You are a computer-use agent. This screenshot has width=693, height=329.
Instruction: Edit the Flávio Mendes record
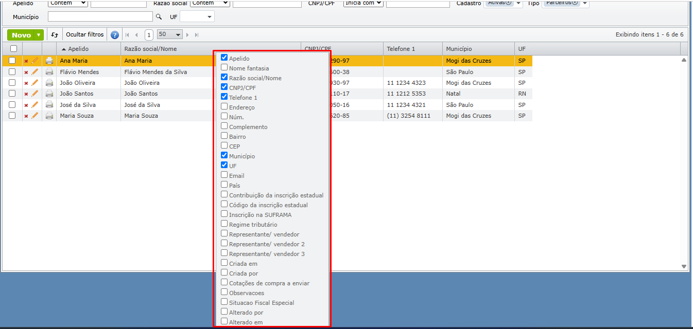tap(35, 72)
